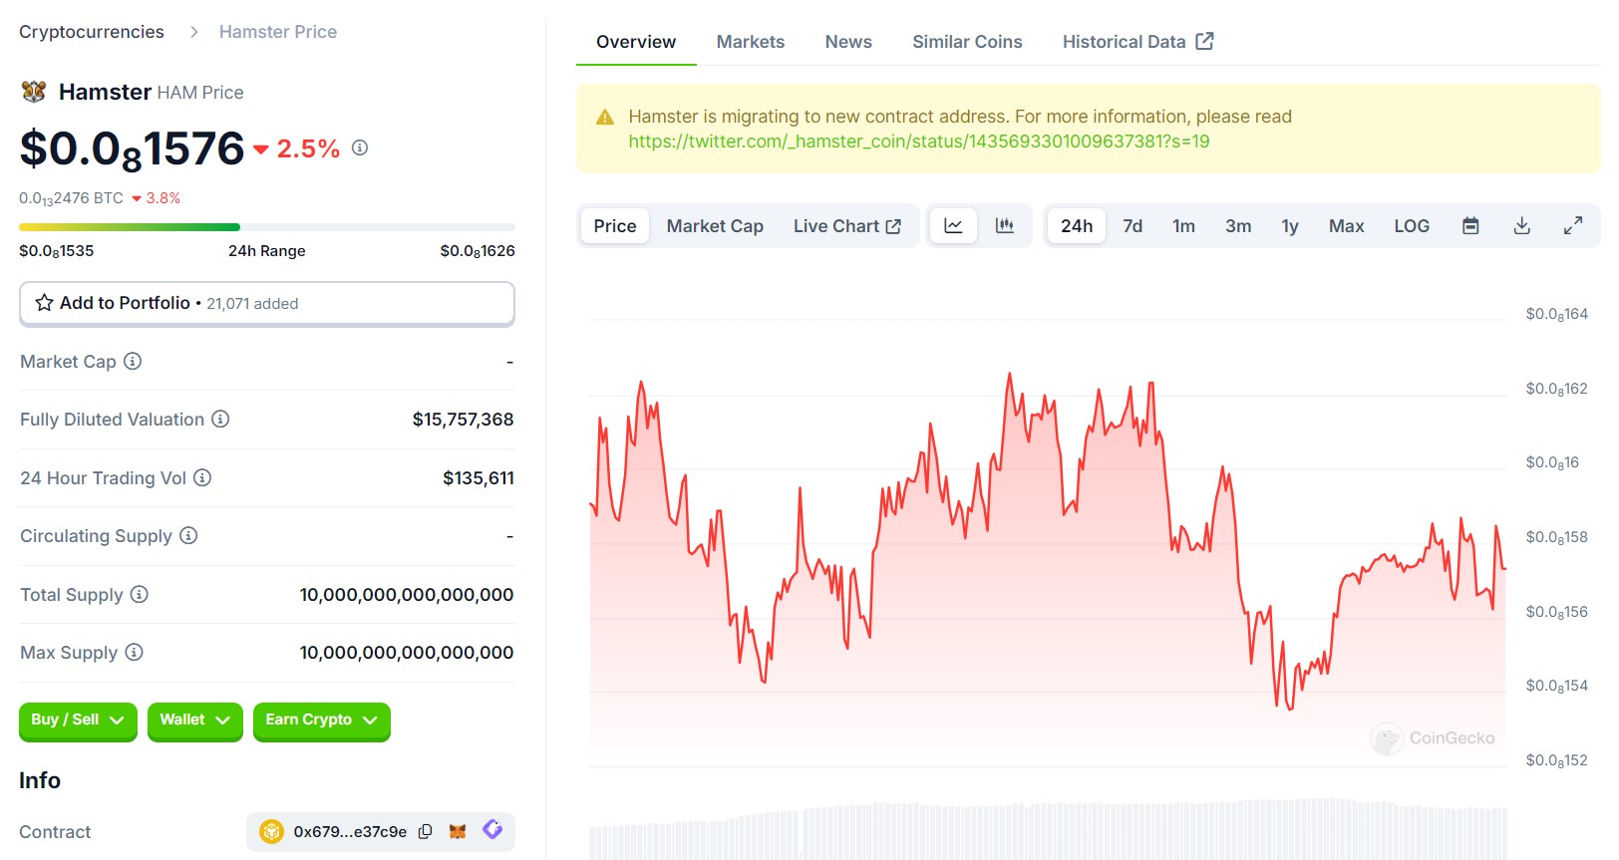
Task: Click the star icon in Add to Portfolio
Action: pyautogui.click(x=45, y=303)
